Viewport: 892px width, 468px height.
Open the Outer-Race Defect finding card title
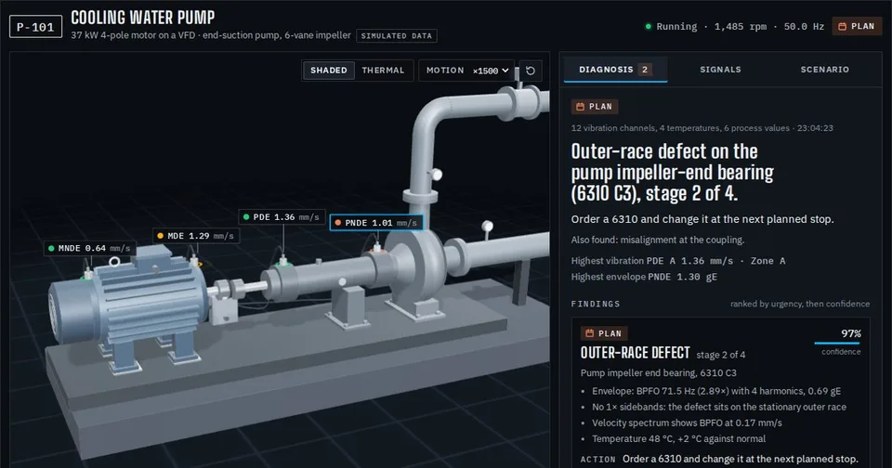pyautogui.click(x=635, y=353)
